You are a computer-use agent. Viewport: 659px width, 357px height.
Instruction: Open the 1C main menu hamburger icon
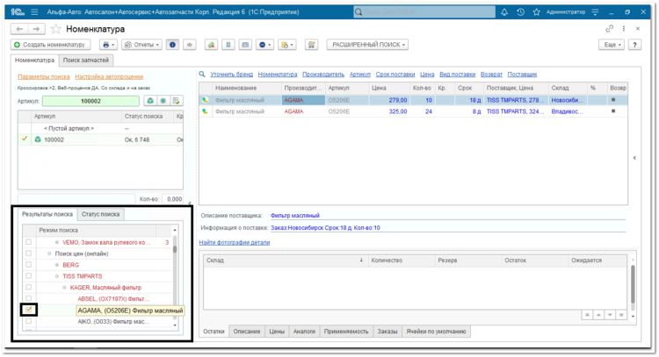(x=34, y=12)
